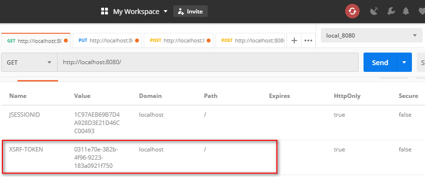Open notifications bell icon
Screen dimensions: 425x177
tap(406, 12)
